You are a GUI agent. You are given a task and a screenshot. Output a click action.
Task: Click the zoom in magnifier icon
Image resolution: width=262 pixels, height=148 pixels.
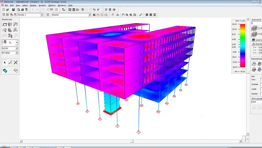pos(131,15)
